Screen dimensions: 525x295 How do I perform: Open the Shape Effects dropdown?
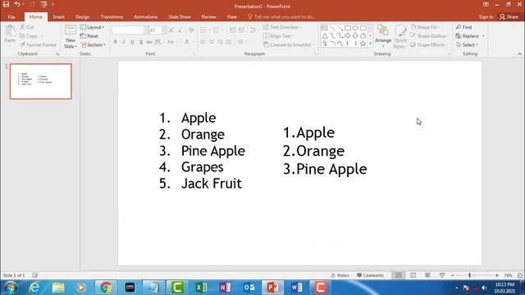429,45
